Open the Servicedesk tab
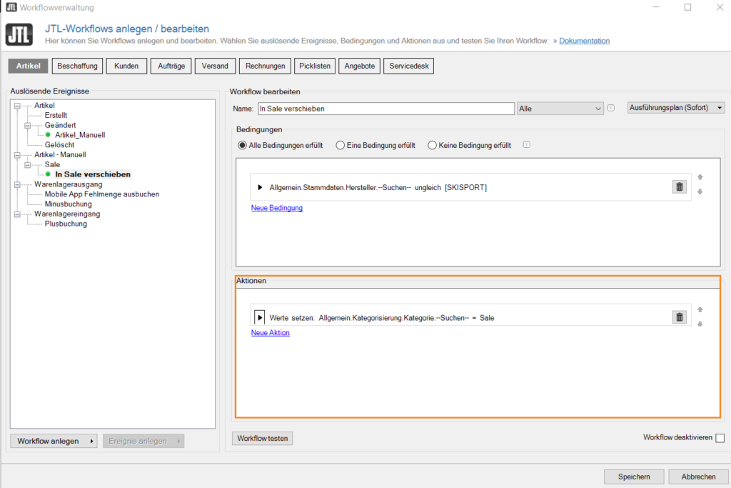The image size is (731, 488). (x=408, y=66)
